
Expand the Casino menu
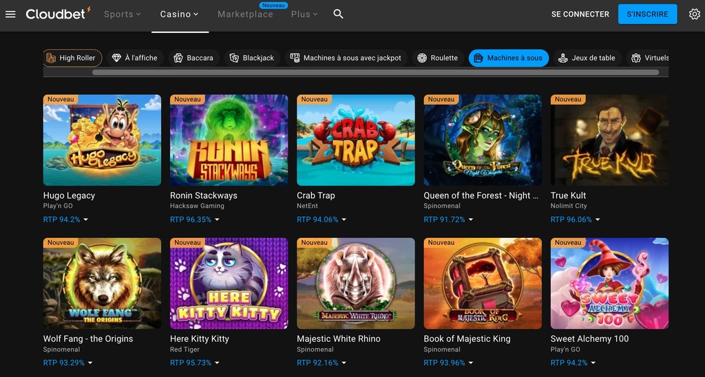(180, 14)
